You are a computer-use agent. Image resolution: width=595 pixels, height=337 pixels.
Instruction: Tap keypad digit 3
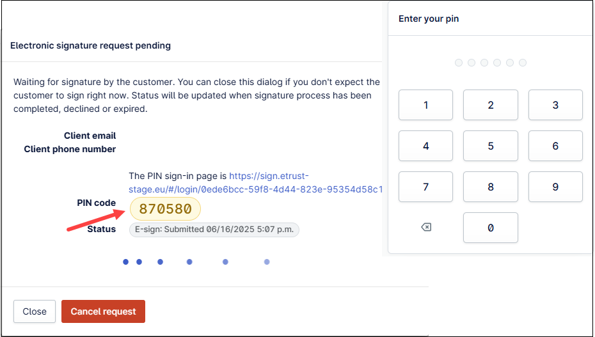click(x=555, y=105)
